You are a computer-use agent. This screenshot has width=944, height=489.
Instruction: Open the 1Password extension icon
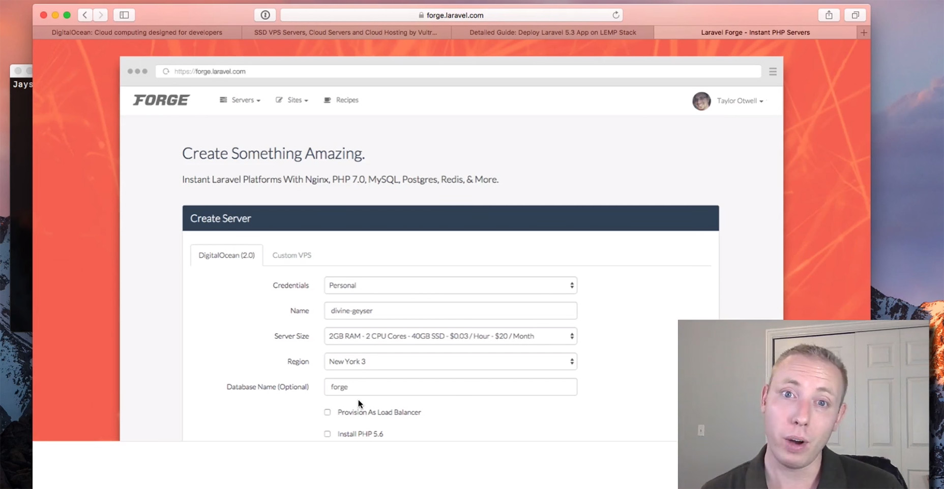[265, 15]
